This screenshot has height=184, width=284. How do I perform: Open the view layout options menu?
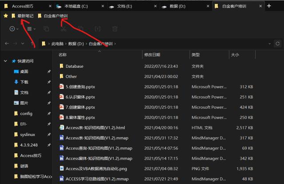tap(31, 29)
